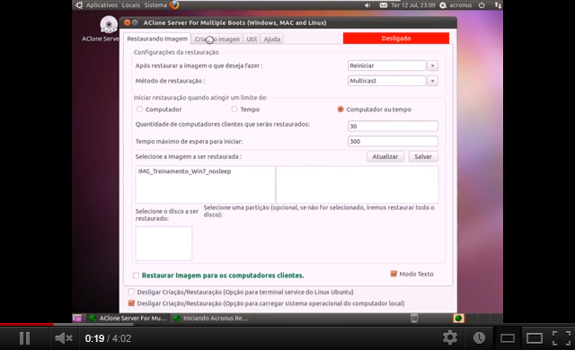Select the Computador ou tempo radio button
575x350 pixels.
(x=341, y=109)
